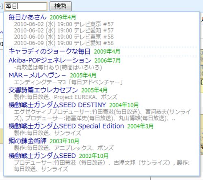The height and width of the screenshot is (180, 203).
Task: Select 2010-06-02 テレビ東京 #57 broadcast entry
Action: [64, 24]
